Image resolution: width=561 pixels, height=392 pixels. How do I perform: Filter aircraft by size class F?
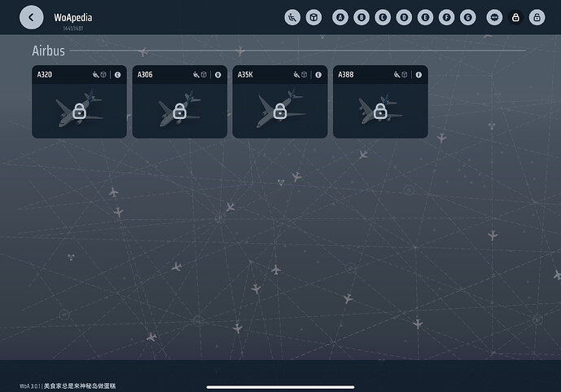pyautogui.click(x=446, y=17)
